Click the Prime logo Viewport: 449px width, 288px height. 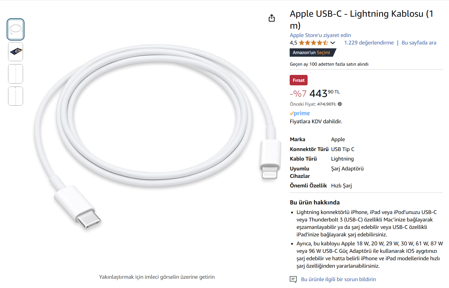click(300, 113)
